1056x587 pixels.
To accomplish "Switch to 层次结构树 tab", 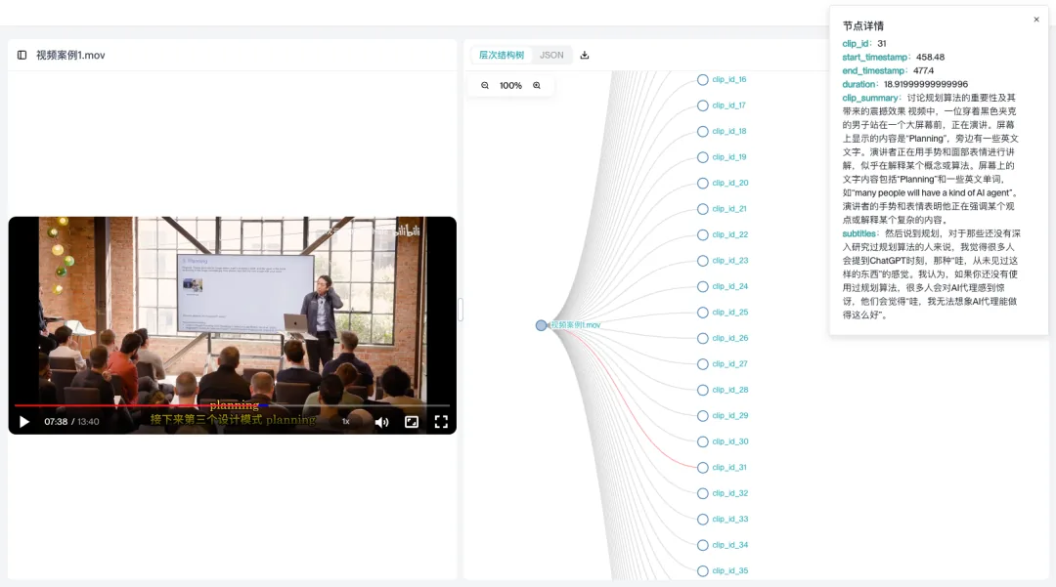I will [501, 55].
